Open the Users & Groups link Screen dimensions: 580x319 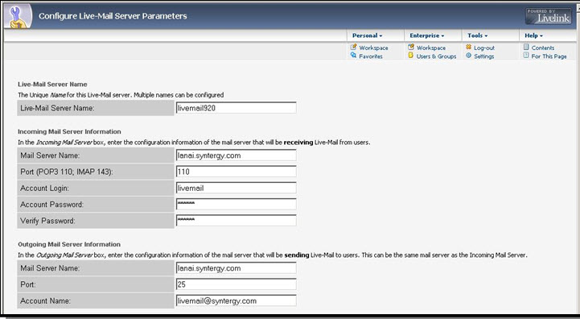click(x=436, y=56)
